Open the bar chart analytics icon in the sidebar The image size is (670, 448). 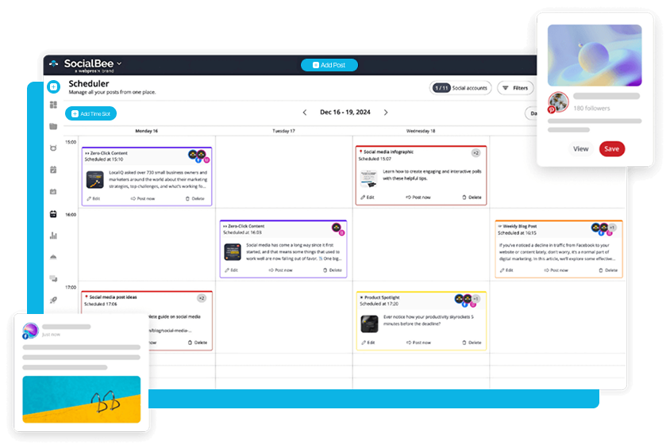(53, 235)
